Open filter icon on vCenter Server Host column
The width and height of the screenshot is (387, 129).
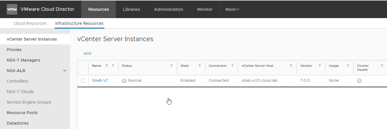tap(291, 66)
